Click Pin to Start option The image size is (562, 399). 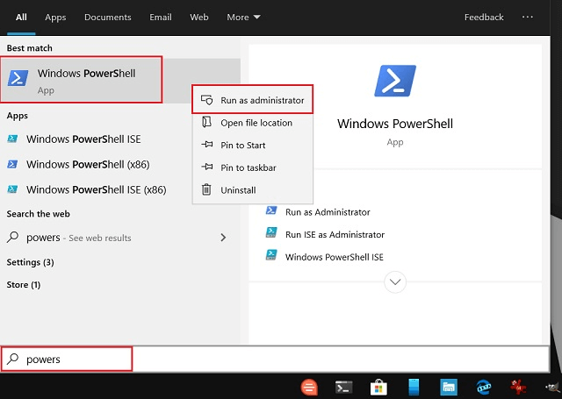242,146
